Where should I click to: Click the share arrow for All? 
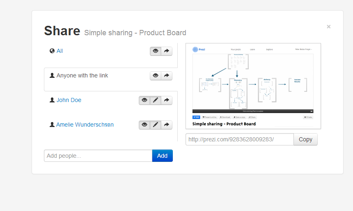(167, 51)
